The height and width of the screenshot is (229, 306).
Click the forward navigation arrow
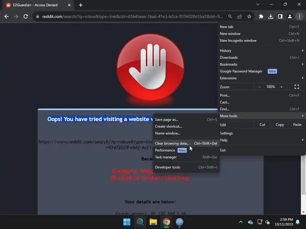[16, 17]
